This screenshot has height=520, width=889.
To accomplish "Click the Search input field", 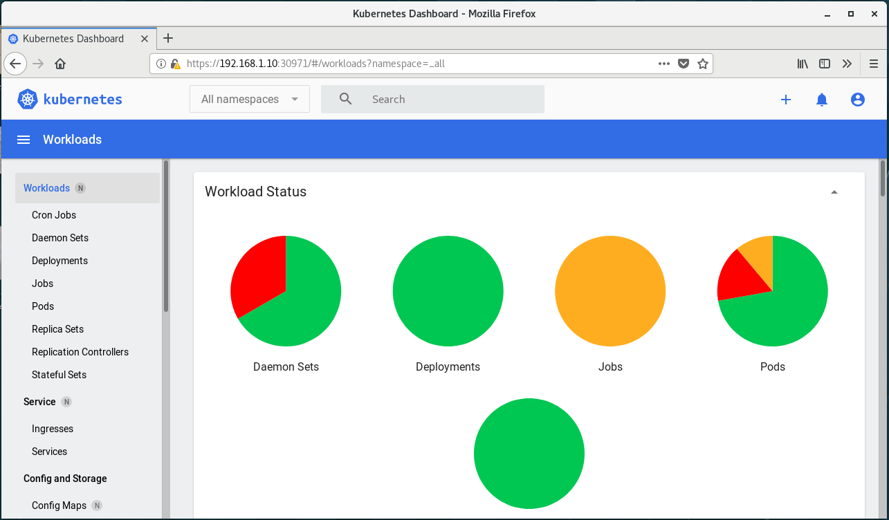I will 432,99.
